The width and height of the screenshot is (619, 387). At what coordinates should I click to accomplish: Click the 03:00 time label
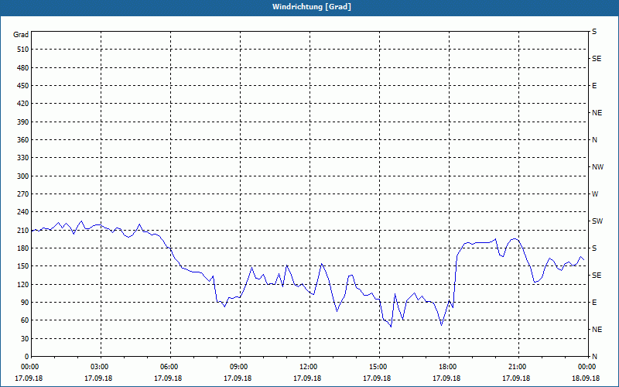click(x=99, y=367)
